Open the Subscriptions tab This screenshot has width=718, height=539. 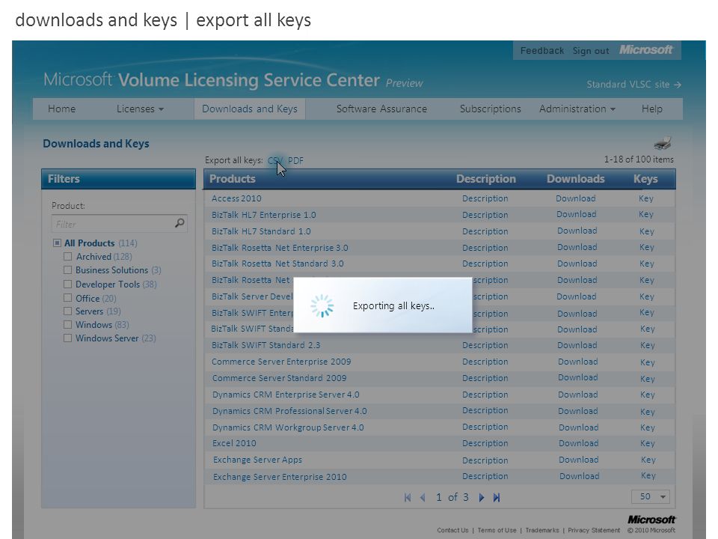pyautogui.click(x=490, y=109)
